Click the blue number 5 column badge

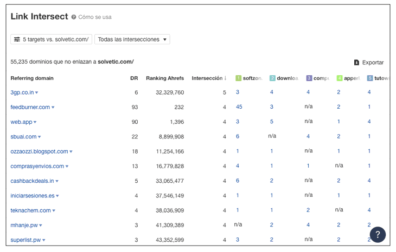click(370, 78)
